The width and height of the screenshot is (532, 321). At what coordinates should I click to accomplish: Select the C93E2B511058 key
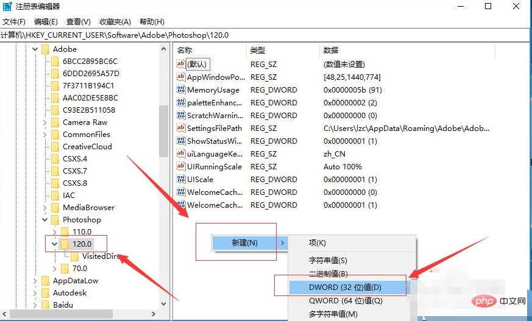pos(89,110)
